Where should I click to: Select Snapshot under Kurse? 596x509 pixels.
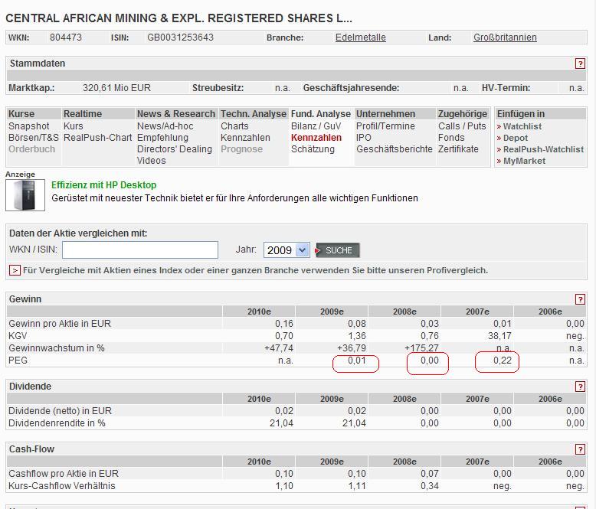(28, 126)
